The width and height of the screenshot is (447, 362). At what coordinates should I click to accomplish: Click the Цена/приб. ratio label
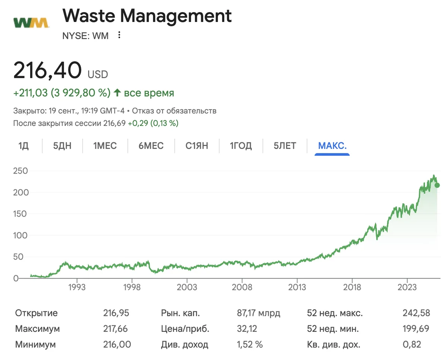tap(185, 329)
